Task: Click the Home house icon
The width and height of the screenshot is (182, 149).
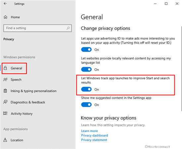Action: click(5, 17)
